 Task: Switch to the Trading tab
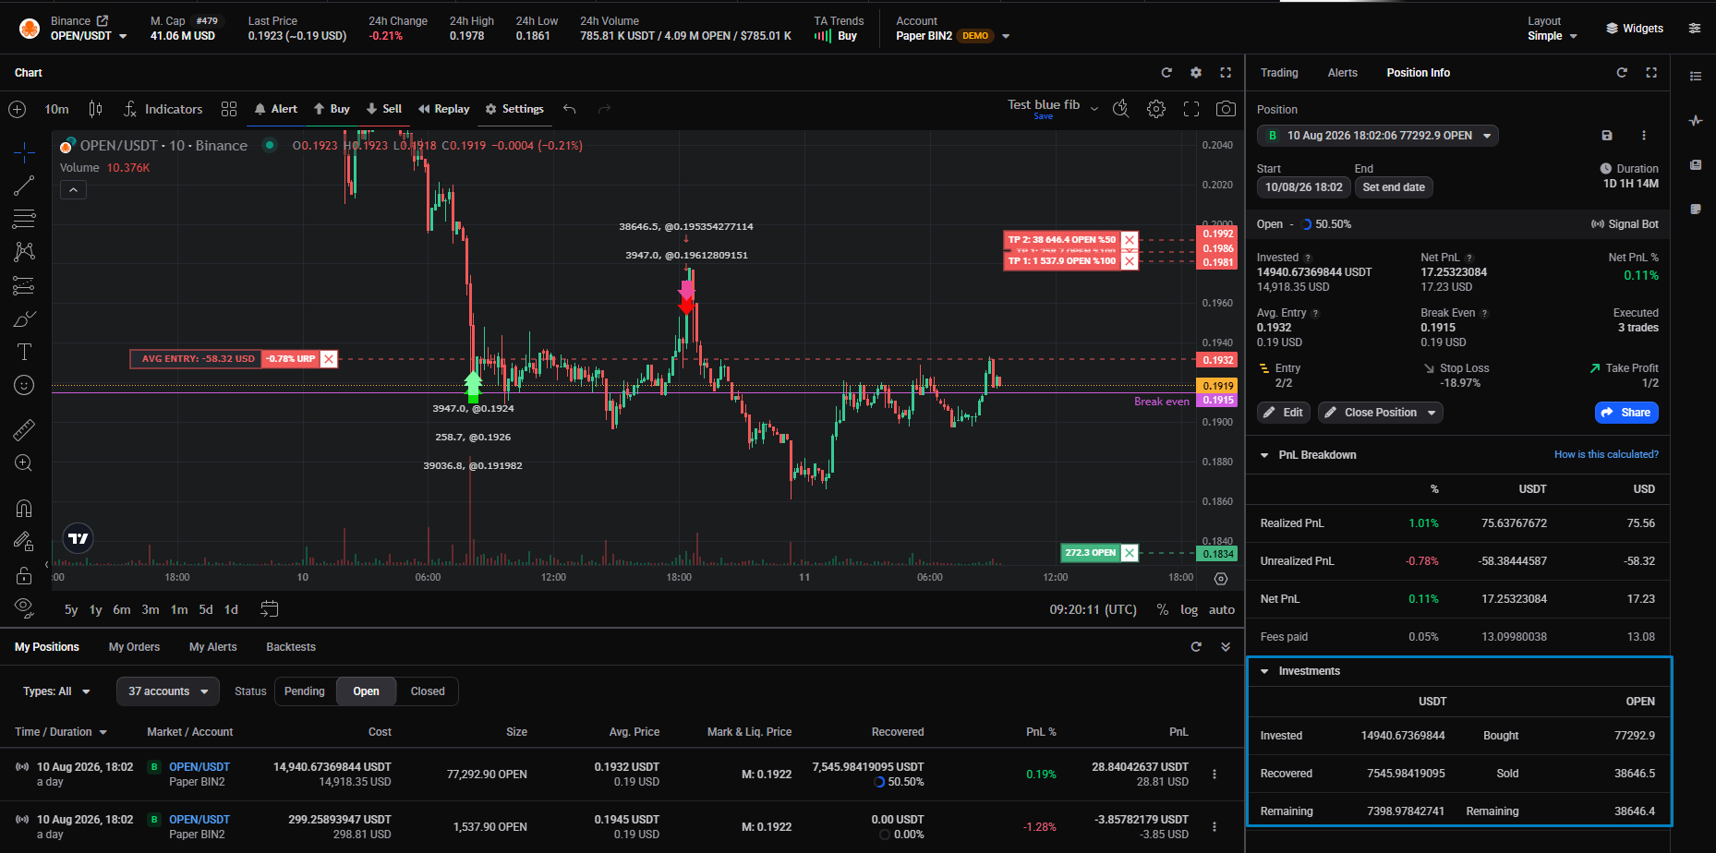1279,73
